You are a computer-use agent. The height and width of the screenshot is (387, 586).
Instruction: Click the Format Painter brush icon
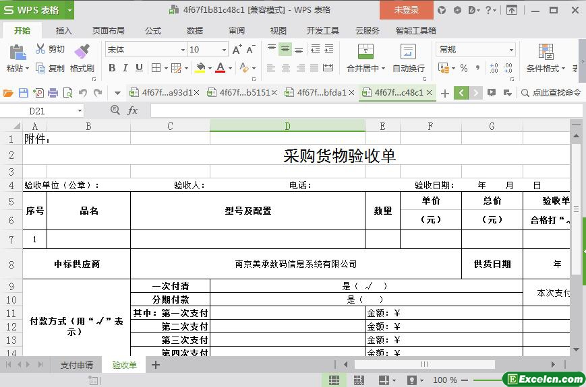pyautogui.click(x=82, y=51)
